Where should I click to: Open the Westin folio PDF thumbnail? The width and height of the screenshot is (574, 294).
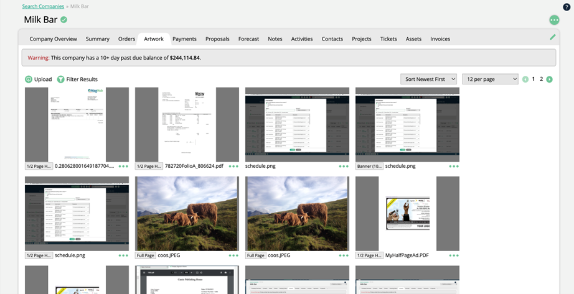pyautogui.click(x=187, y=124)
